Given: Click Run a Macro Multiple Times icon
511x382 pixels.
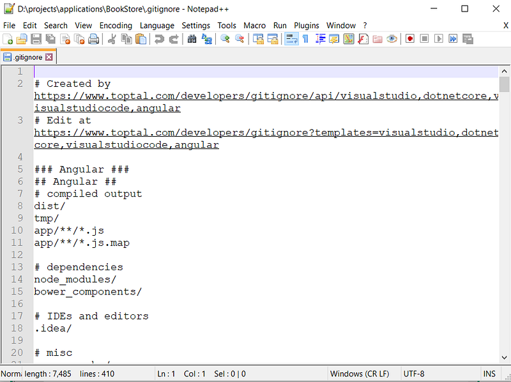Looking at the screenshot, I should pos(453,39).
